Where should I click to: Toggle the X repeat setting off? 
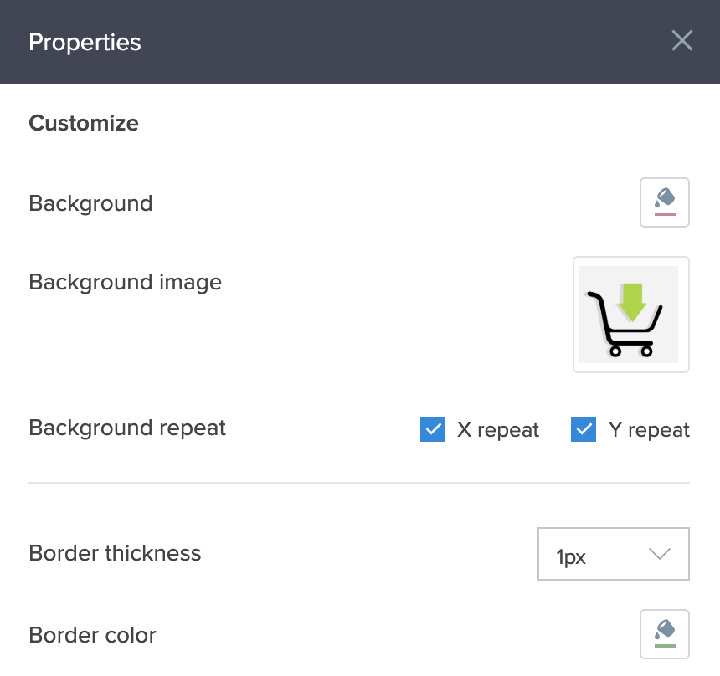[x=433, y=429]
